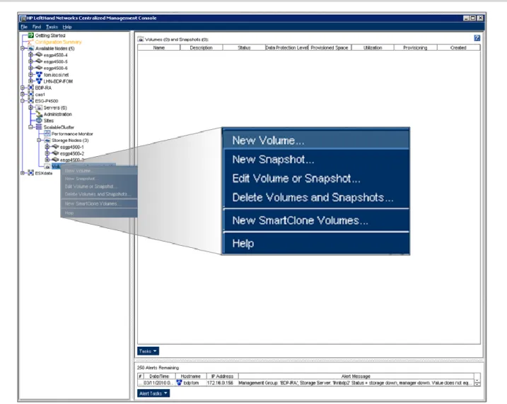
Task: Click the esgp4500-6 storage node icon
Action: (39, 68)
